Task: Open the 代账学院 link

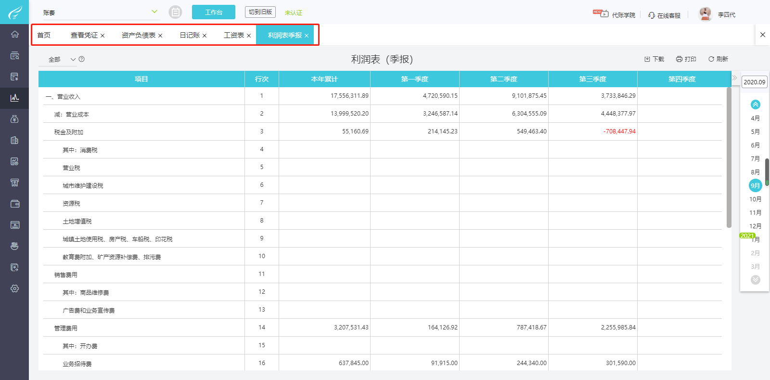Action: tap(623, 15)
